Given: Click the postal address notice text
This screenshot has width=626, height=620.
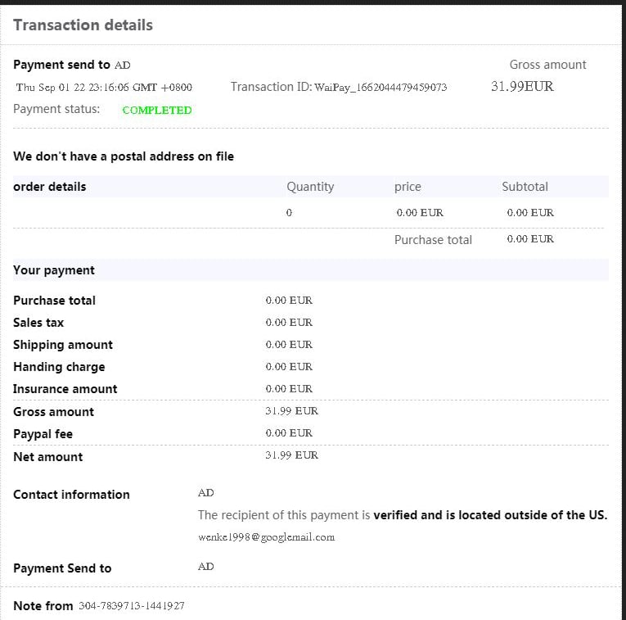Looking at the screenshot, I should pyautogui.click(x=124, y=156).
